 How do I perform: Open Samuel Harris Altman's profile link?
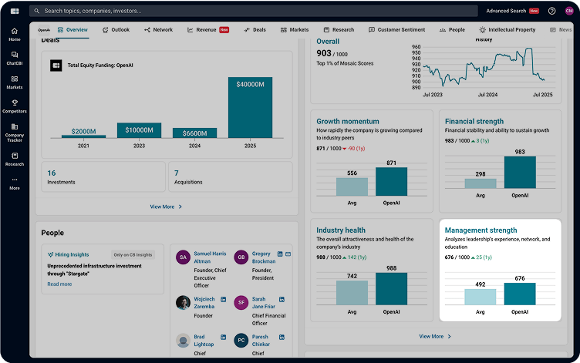(210, 257)
